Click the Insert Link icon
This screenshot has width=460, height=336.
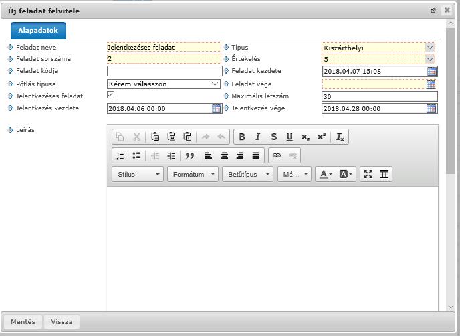(x=277, y=156)
